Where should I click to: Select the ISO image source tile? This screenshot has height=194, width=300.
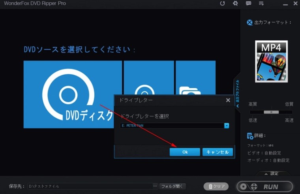tap(149, 77)
